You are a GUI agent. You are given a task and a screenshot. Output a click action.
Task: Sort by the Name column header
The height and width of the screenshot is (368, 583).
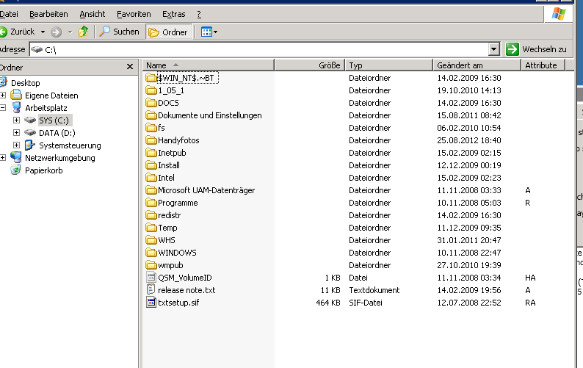tap(209, 65)
